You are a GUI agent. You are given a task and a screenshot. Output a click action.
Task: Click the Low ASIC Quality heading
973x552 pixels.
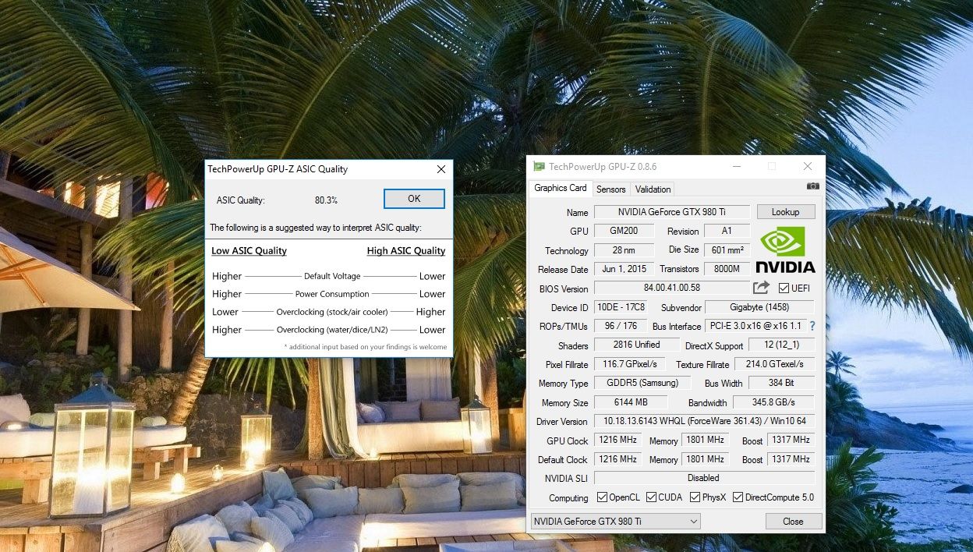249,251
